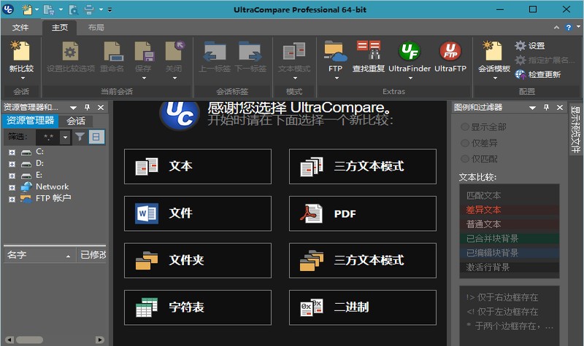Open the help question mark icon
584x346 pixels.
point(569,27)
